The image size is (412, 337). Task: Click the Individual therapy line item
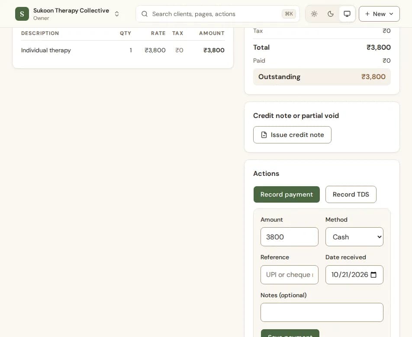coord(46,50)
